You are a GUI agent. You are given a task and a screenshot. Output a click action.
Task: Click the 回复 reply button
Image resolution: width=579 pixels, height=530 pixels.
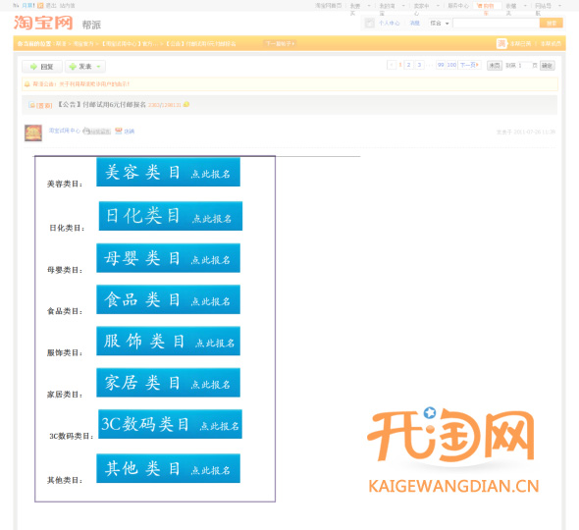tap(42, 67)
